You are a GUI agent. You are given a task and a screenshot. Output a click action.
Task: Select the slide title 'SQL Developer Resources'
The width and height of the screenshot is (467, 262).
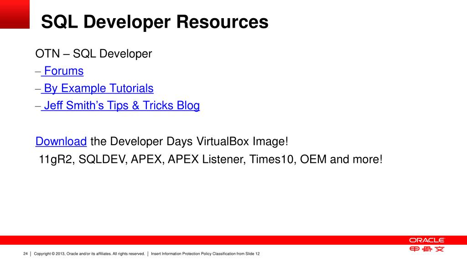pyautogui.click(x=155, y=22)
